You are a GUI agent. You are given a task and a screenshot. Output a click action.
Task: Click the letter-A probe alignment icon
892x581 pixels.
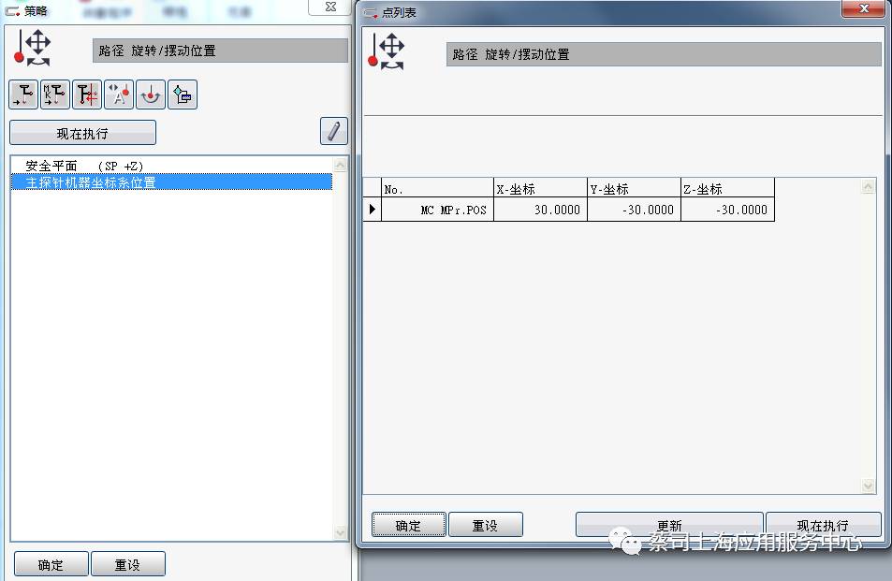(119, 94)
